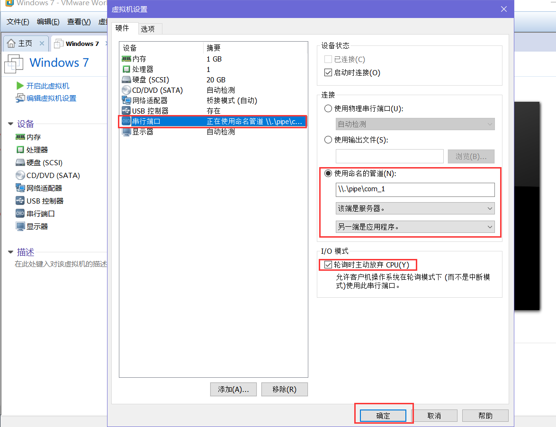Click the green play icon to power on VM

click(20, 86)
